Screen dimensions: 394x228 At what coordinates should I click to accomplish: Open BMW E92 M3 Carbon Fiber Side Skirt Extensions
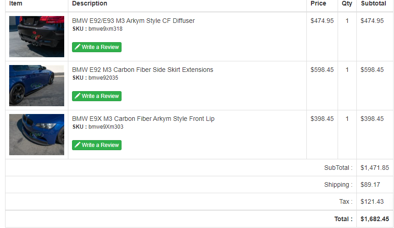(143, 70)
